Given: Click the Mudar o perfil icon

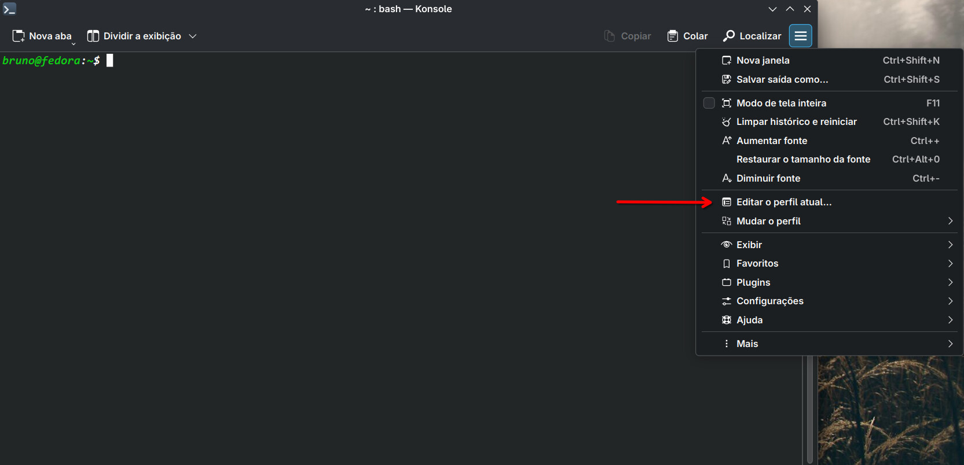Looking at the screenshot, I should point(727,221).
